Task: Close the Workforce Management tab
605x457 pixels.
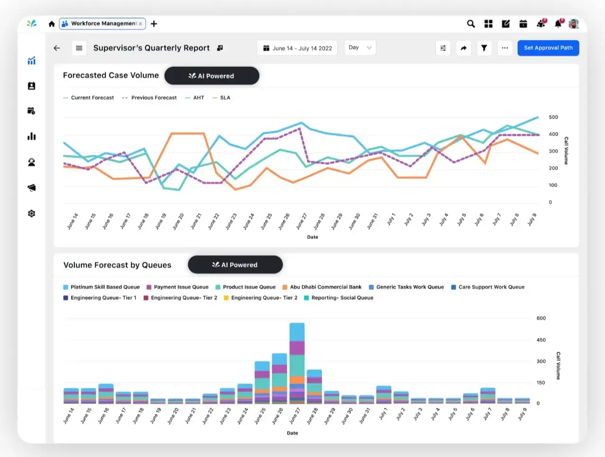Action: click(140, 24)
